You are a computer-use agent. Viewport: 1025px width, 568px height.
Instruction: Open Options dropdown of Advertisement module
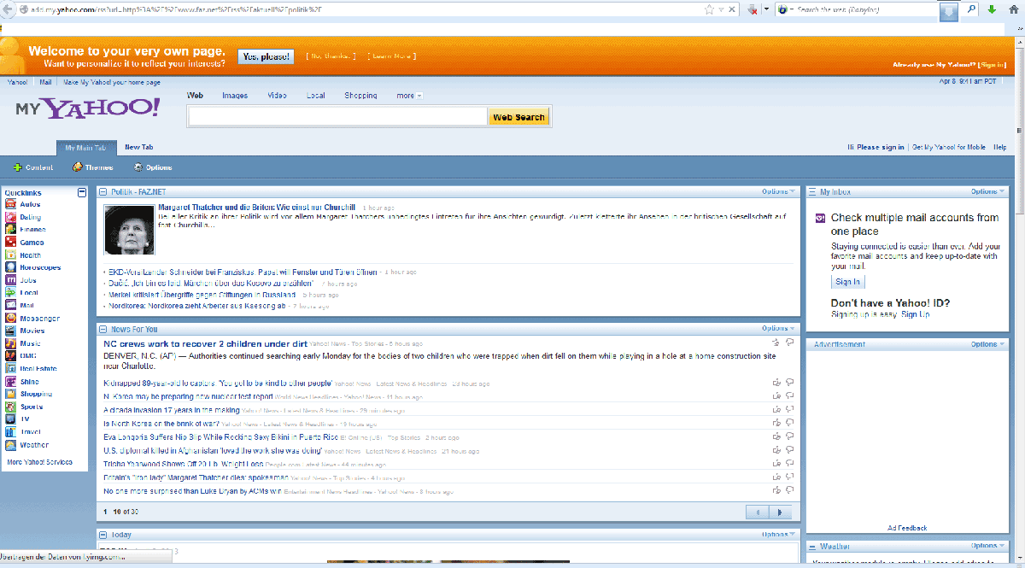tap(987, 344)
